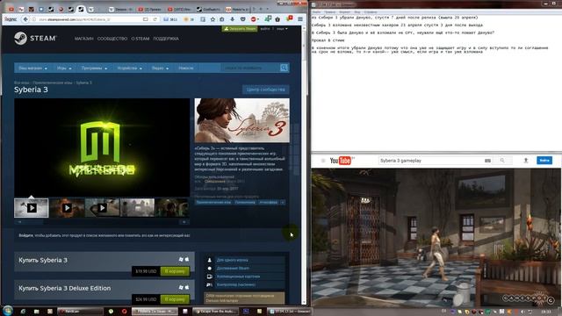Viewport: 562px width, 316px height.
Task: Select the first trailer thumbnail
Action: click(x=32, y=208)
